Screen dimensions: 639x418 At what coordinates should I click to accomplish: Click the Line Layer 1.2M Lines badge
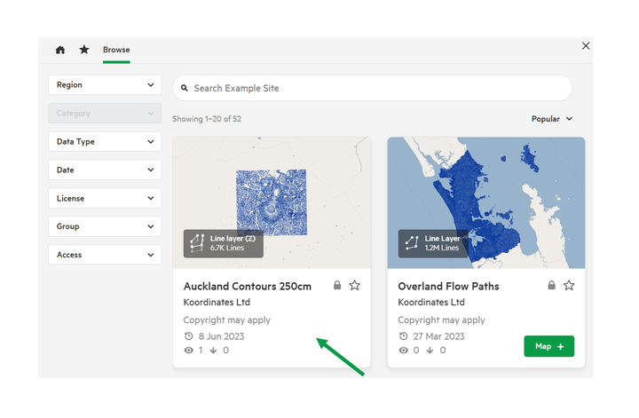433,243
